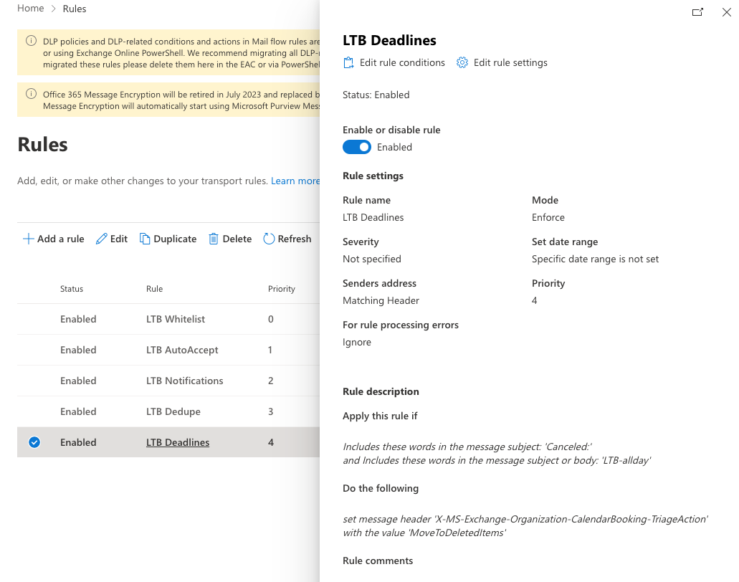
Task: Click the Delete label in toolbar
Action: coord(237,239)
